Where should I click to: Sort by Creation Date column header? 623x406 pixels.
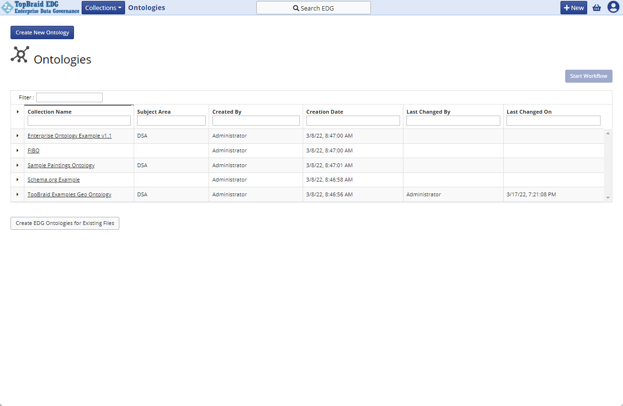click(x=325, y=112)
